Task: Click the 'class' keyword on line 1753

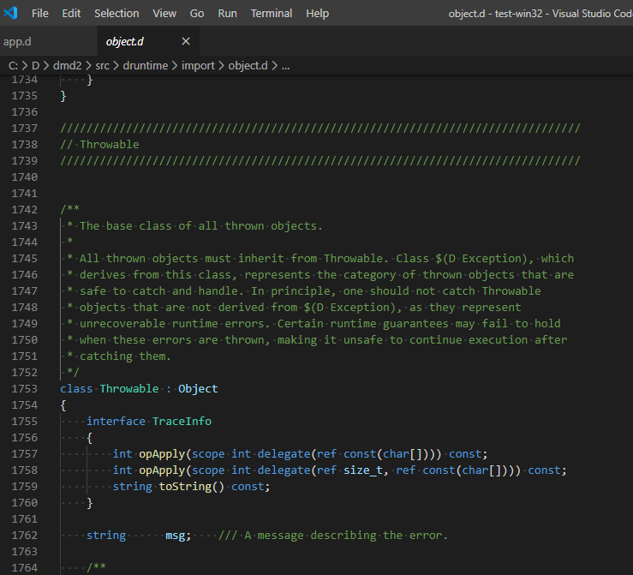Action: pyautogui.click(x=76, y=389)
